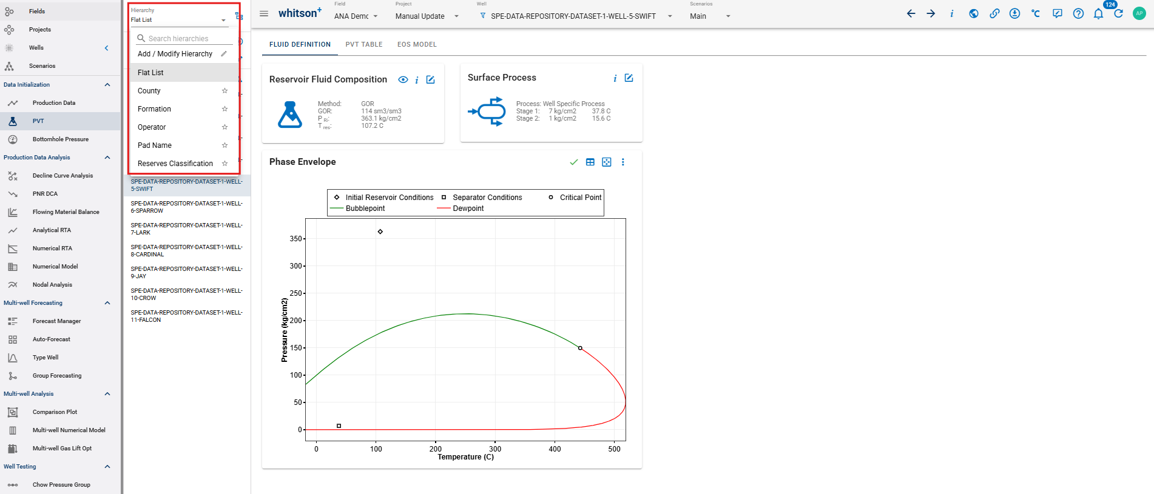Screen dimensions: 1154x494
Task: Open the EOS MODEL tab
Action: pyautogui.click(x=417, y=44)
